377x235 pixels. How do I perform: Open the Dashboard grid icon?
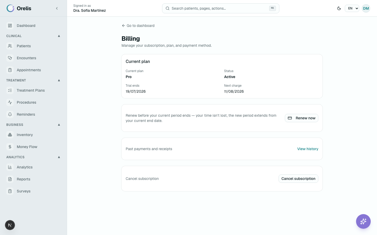(x=10, y=26)
